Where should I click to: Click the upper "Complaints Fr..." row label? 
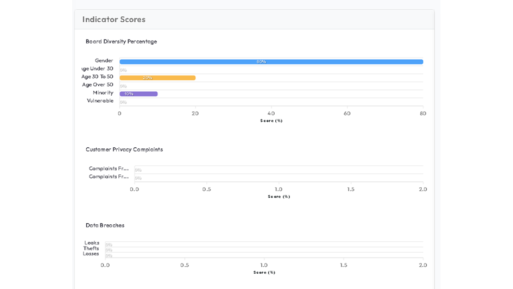click(109, 168)
